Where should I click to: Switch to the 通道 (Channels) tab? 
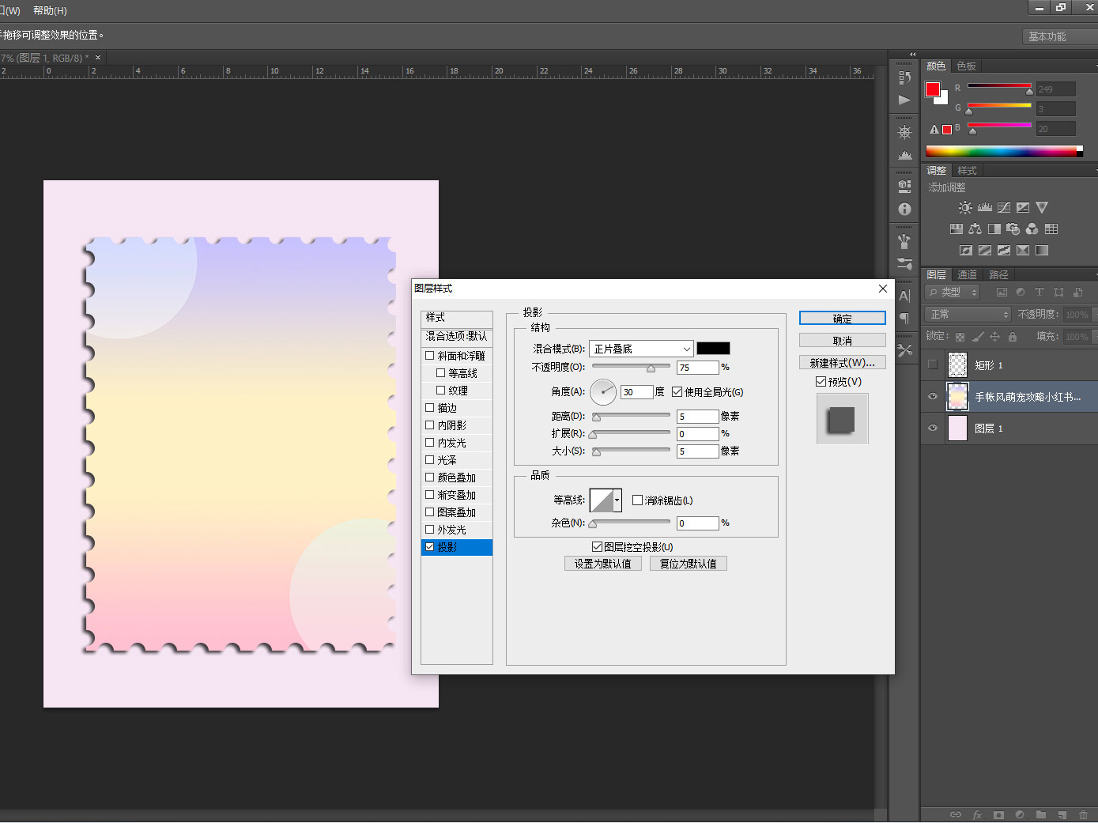pos(967,274)
